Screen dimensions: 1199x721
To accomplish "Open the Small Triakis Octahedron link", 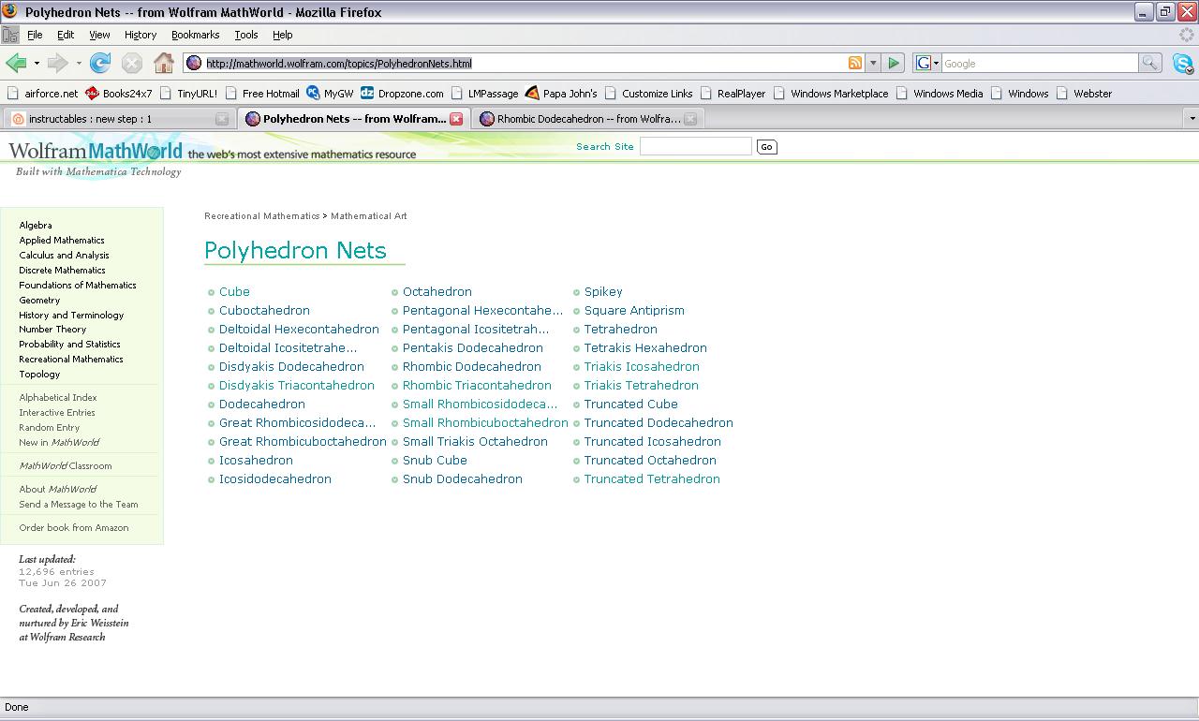I will pos(475,442).
